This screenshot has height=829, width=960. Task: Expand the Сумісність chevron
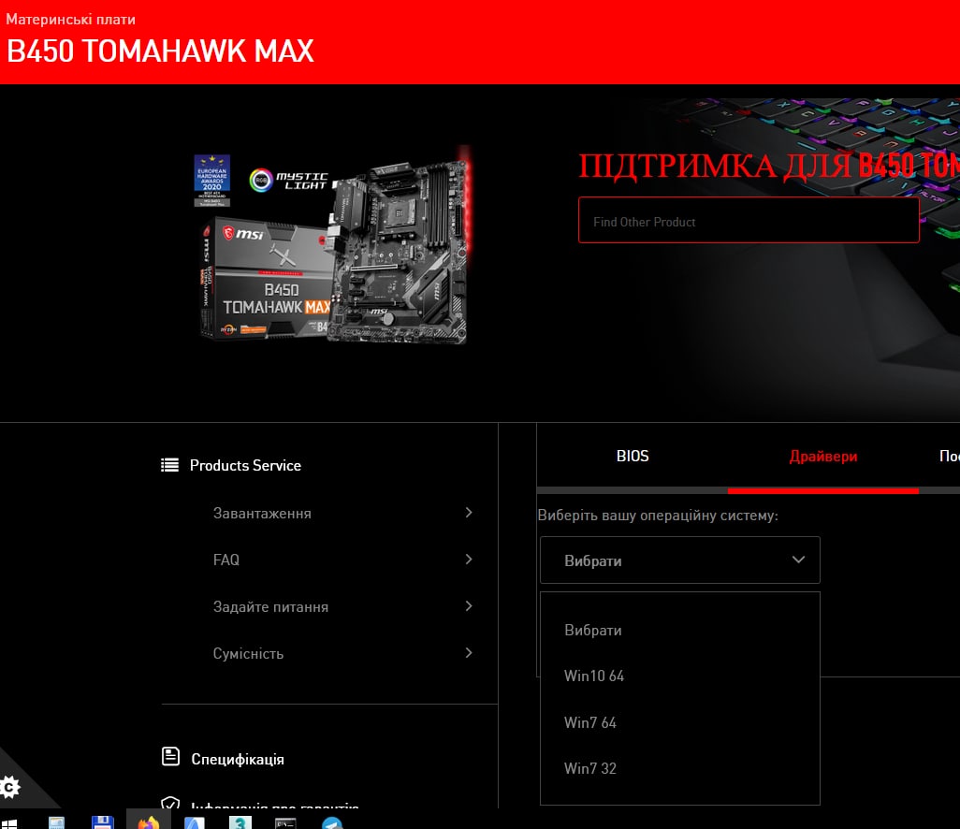[x=469, y=653]
